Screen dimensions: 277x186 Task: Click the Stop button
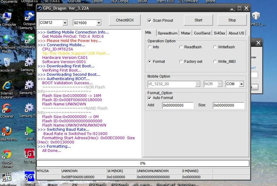pos(232,20)
